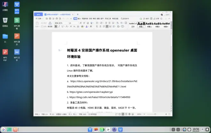Toggle italic formatting
This screenshot has height=133, width=211.
(x=59, y=26)
